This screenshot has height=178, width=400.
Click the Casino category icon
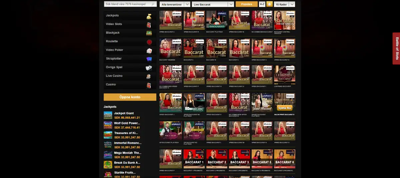(x=149, y=85)
